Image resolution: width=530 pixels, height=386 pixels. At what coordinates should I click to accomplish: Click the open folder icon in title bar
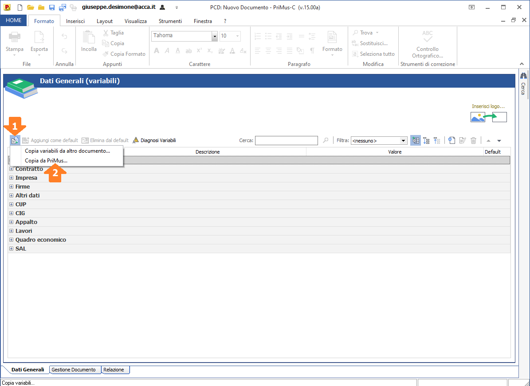click(x=30, y=8)
